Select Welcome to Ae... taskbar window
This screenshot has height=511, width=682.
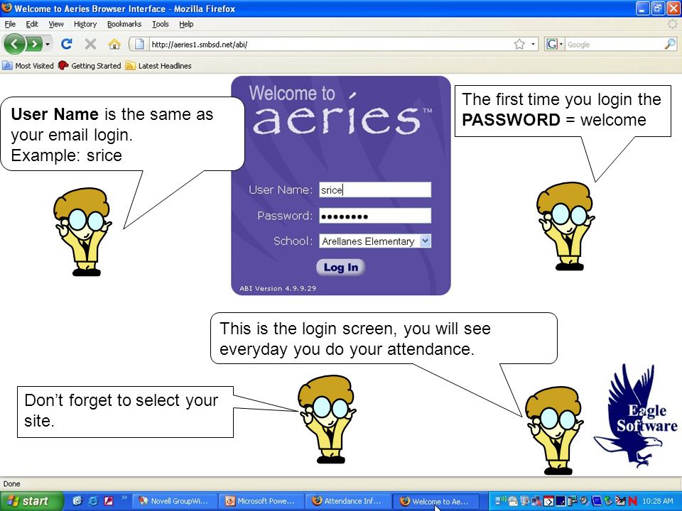tap(435, 501)
